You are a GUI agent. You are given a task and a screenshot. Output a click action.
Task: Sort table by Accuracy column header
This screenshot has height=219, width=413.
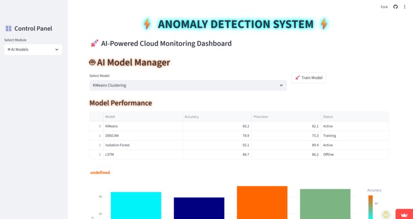pyautogui.click(x=217, y=117)
